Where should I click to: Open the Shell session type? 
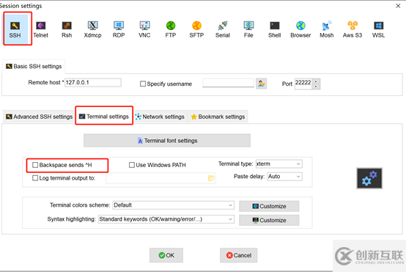pyautogui.click(x=275, y=29)
